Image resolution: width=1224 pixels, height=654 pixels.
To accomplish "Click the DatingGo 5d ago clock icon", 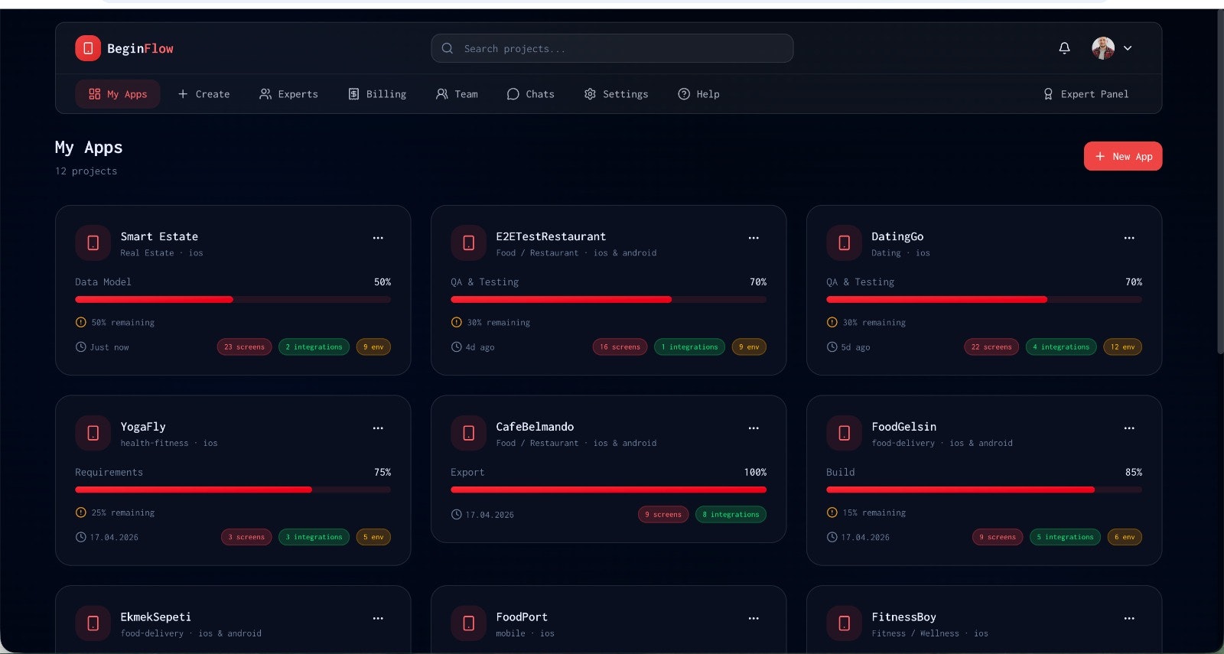I will (x=832, y=347).
